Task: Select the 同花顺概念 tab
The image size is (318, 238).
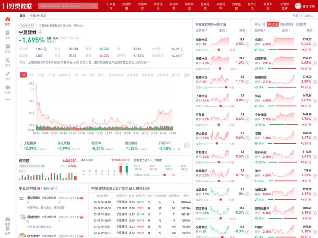Action: (x=287, y=24)
